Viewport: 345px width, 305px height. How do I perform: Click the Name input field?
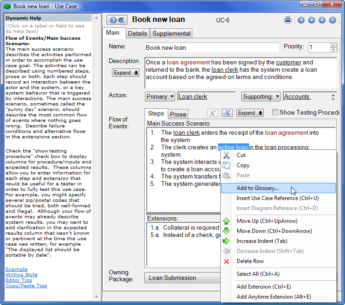(x=212, y=47)
